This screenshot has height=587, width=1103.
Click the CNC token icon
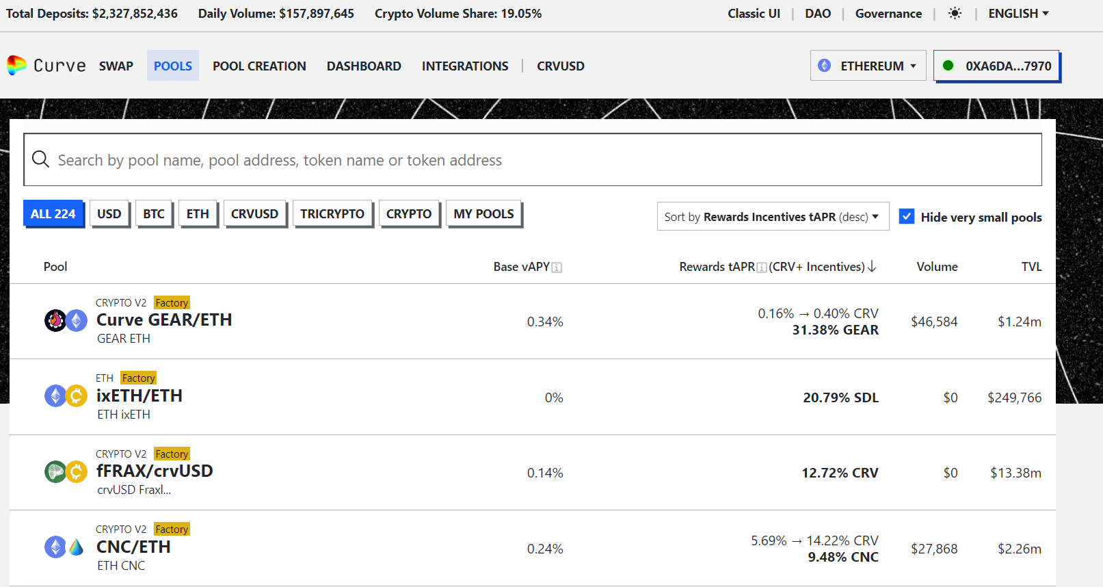[76, 547]
